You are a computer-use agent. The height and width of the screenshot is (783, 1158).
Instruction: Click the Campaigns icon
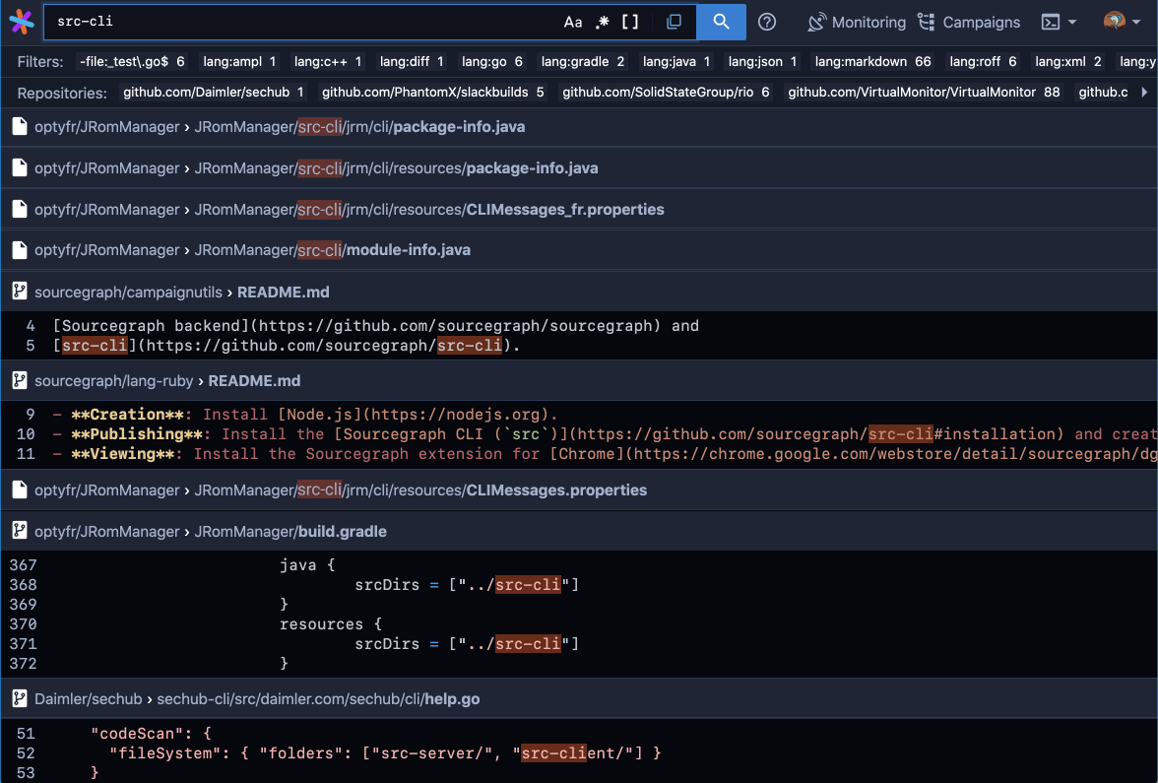tap(926, 22)
